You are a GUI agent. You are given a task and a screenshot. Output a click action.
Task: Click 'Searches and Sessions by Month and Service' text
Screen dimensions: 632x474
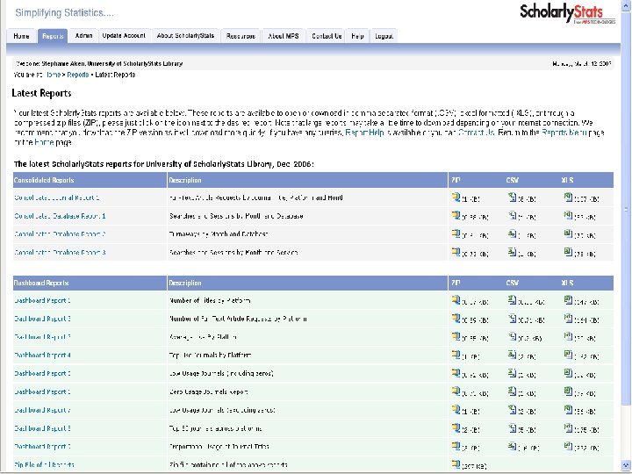233,252
